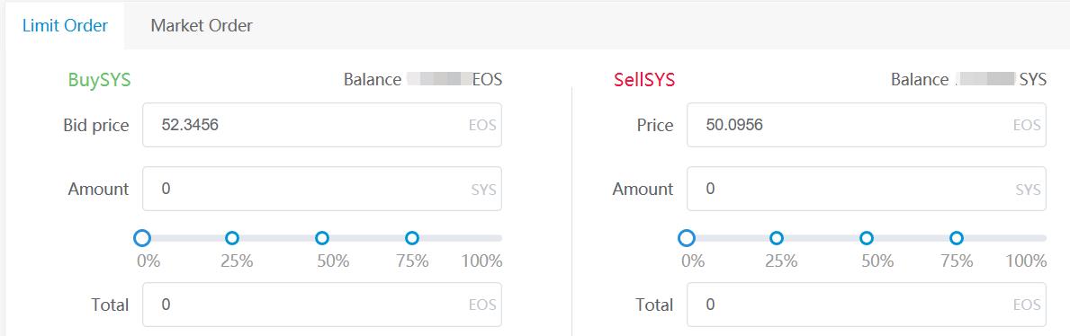Focus the BuySYS Amount field
This screenshot has height=336, width=1070.
click(322, 189)
